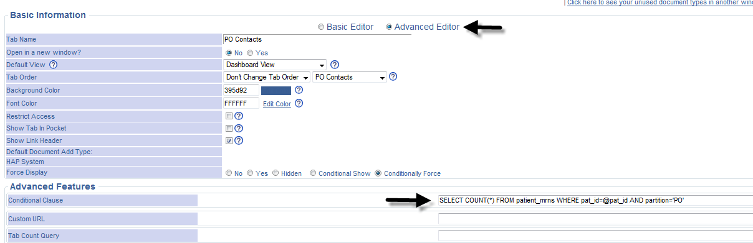Click the Edit Color link
This screenshot has width=753, height=243.
tap(277, 104)
